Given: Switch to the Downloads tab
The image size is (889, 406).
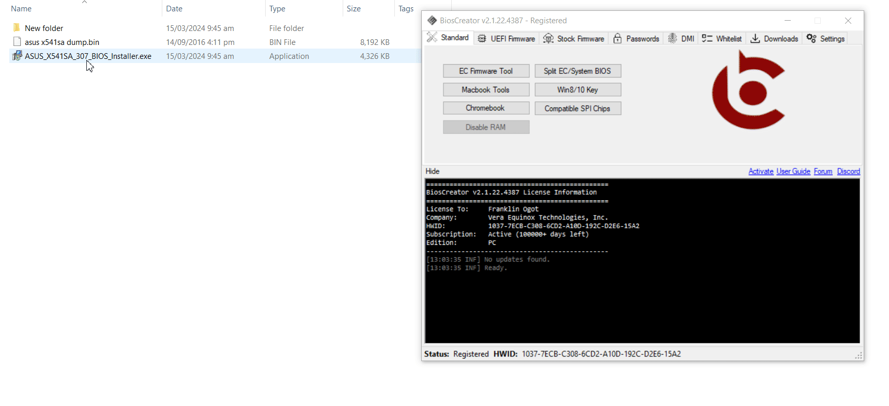Looking at the screenshot, I should 774,39.
